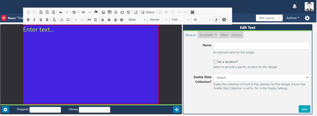Screen dimensions: 317x116
Task: Insert a special character (Omega icon)
Action: (x=122, y=12)
